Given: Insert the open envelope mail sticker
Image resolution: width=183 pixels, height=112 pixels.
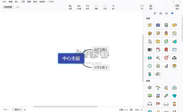Looking at the screenshot, I should pos(174,33).
